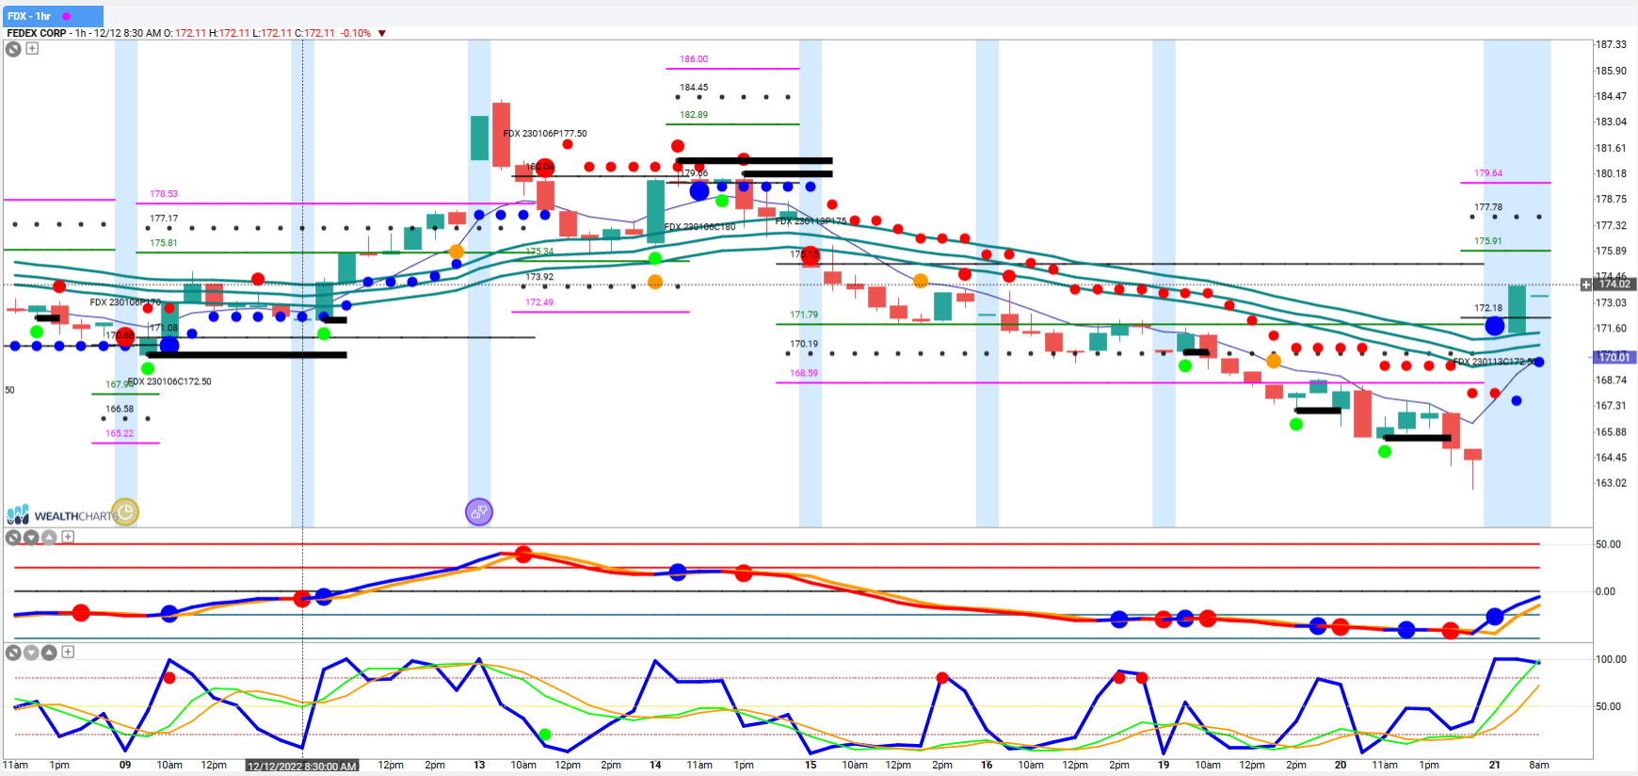
Task: Click the FDX 230113C172.50 option label
Action: [1495, 362]
